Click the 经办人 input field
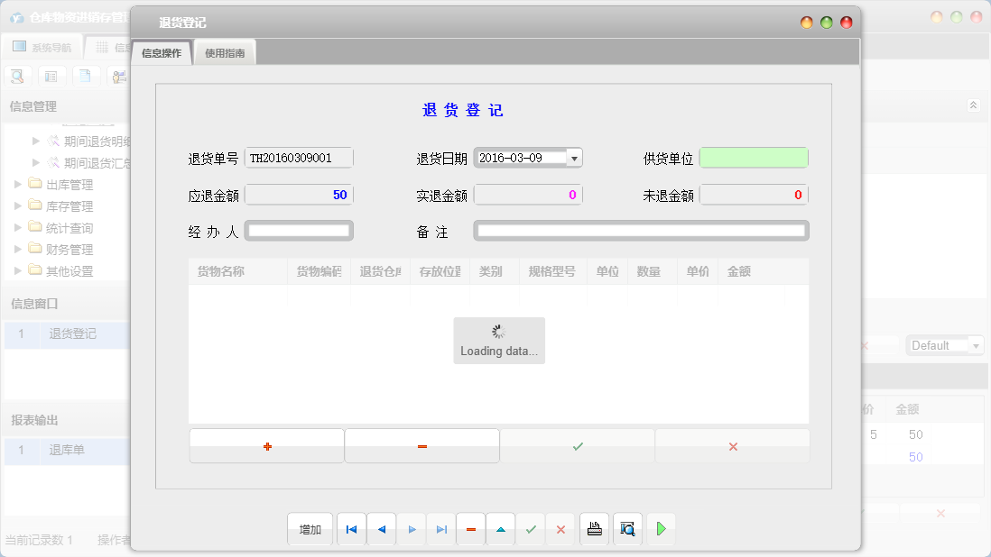The width and height of the screenshot is (991, 557). 299,230
